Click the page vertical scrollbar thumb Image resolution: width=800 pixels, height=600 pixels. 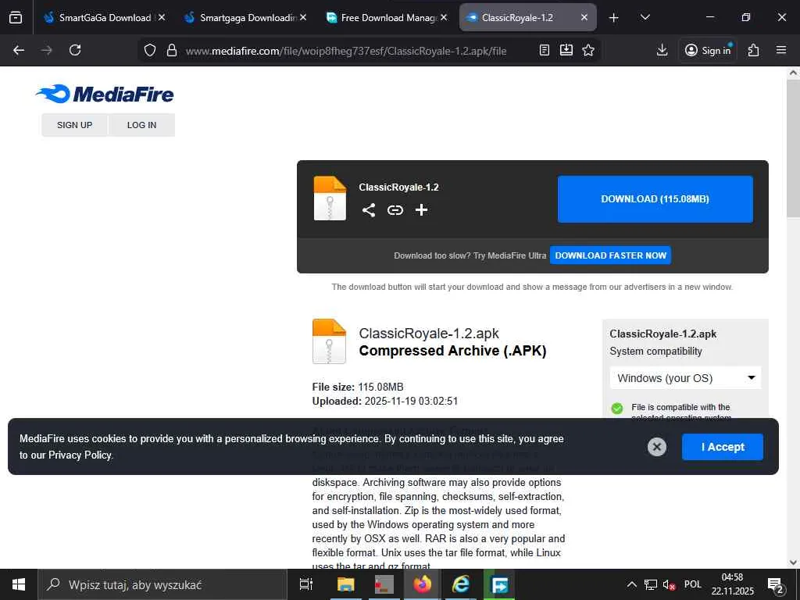[793, 148]
